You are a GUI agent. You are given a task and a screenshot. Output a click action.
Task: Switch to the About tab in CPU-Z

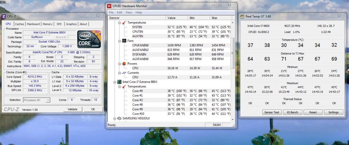coord(83,24)
